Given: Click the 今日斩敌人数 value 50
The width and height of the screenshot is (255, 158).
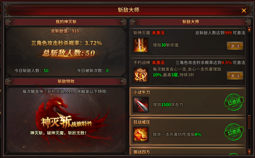Looking at the screenshot, I should pyautogui.click(x=46, y=71).
